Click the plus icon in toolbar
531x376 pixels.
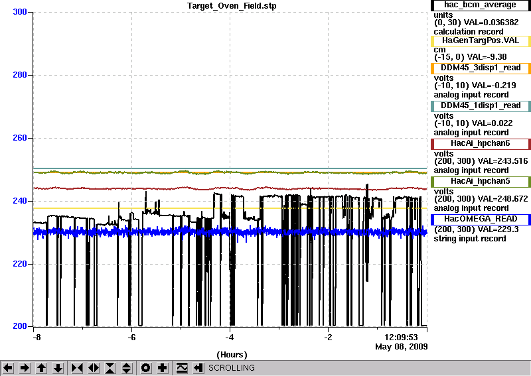(163, 368)
